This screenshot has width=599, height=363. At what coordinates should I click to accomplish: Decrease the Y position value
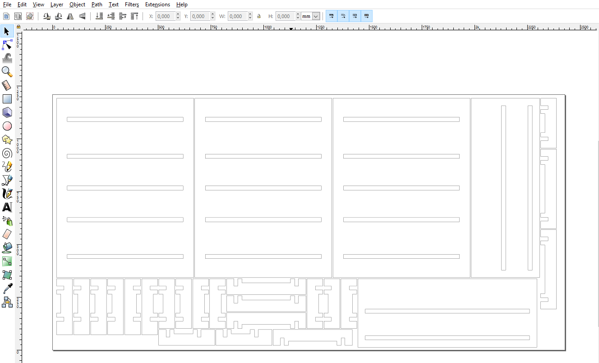(x=212, y=19)
